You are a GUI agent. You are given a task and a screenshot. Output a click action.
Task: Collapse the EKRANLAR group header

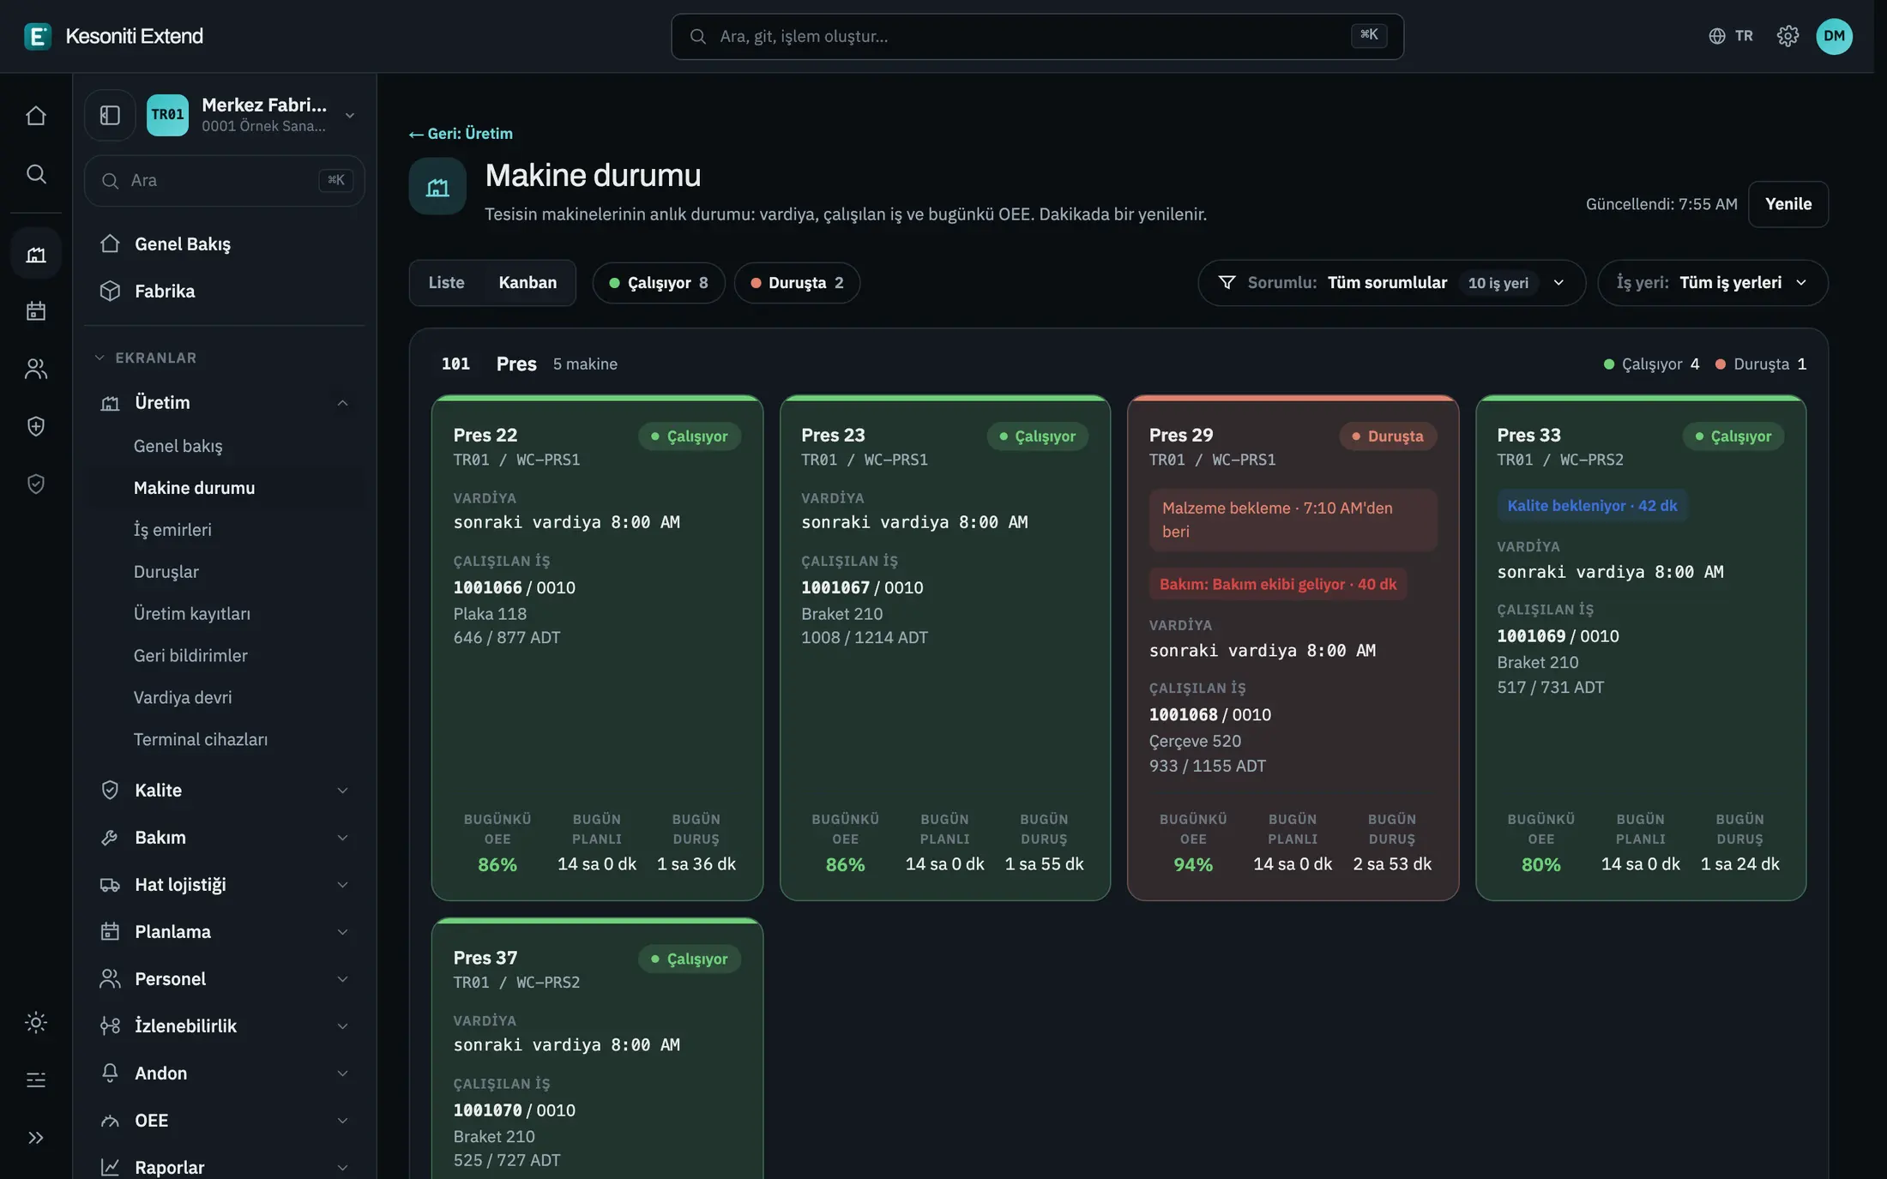coord(146,358)
